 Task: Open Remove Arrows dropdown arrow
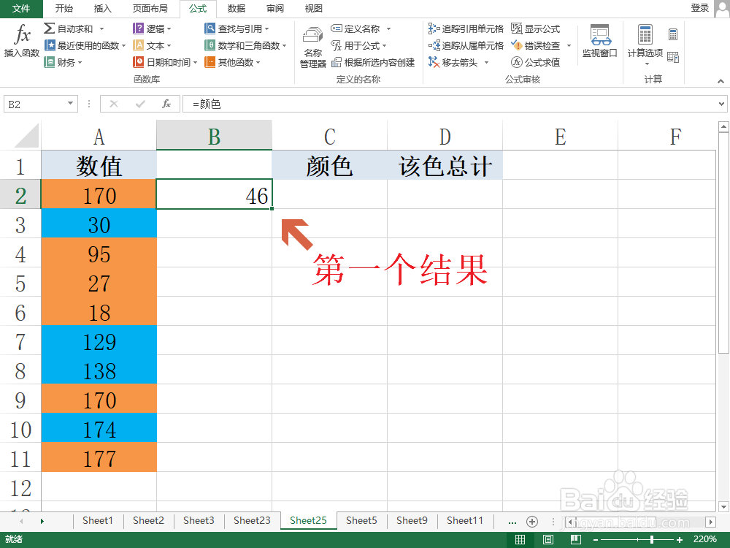(x=486, y=62)
